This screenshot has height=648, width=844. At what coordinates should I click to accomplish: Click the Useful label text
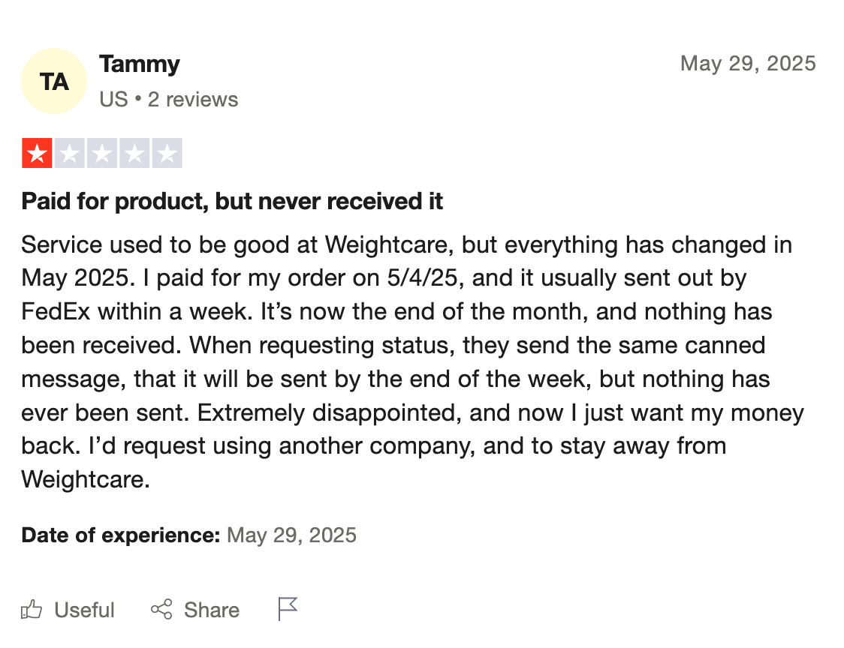click(x=85, y=610)
